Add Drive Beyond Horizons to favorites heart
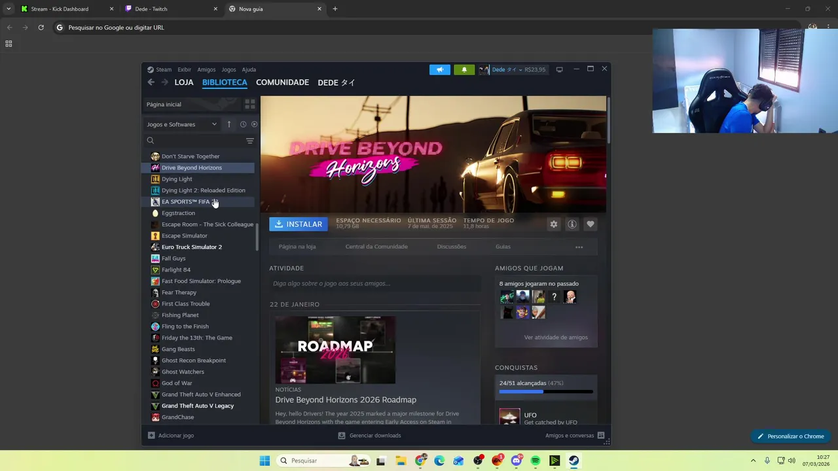Viewport: 838px width, 471px height. tap(591, 224)
